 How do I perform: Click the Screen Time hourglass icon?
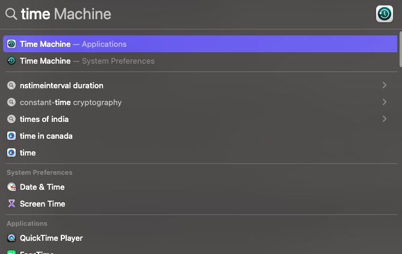tap(11, 204)
